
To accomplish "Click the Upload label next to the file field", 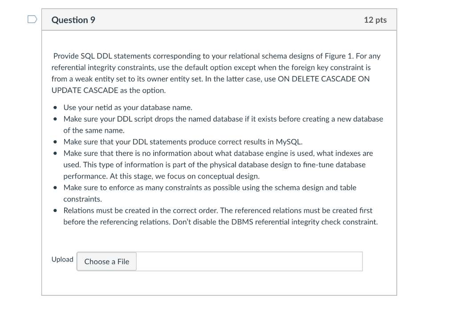I will (x=62, y=259).
